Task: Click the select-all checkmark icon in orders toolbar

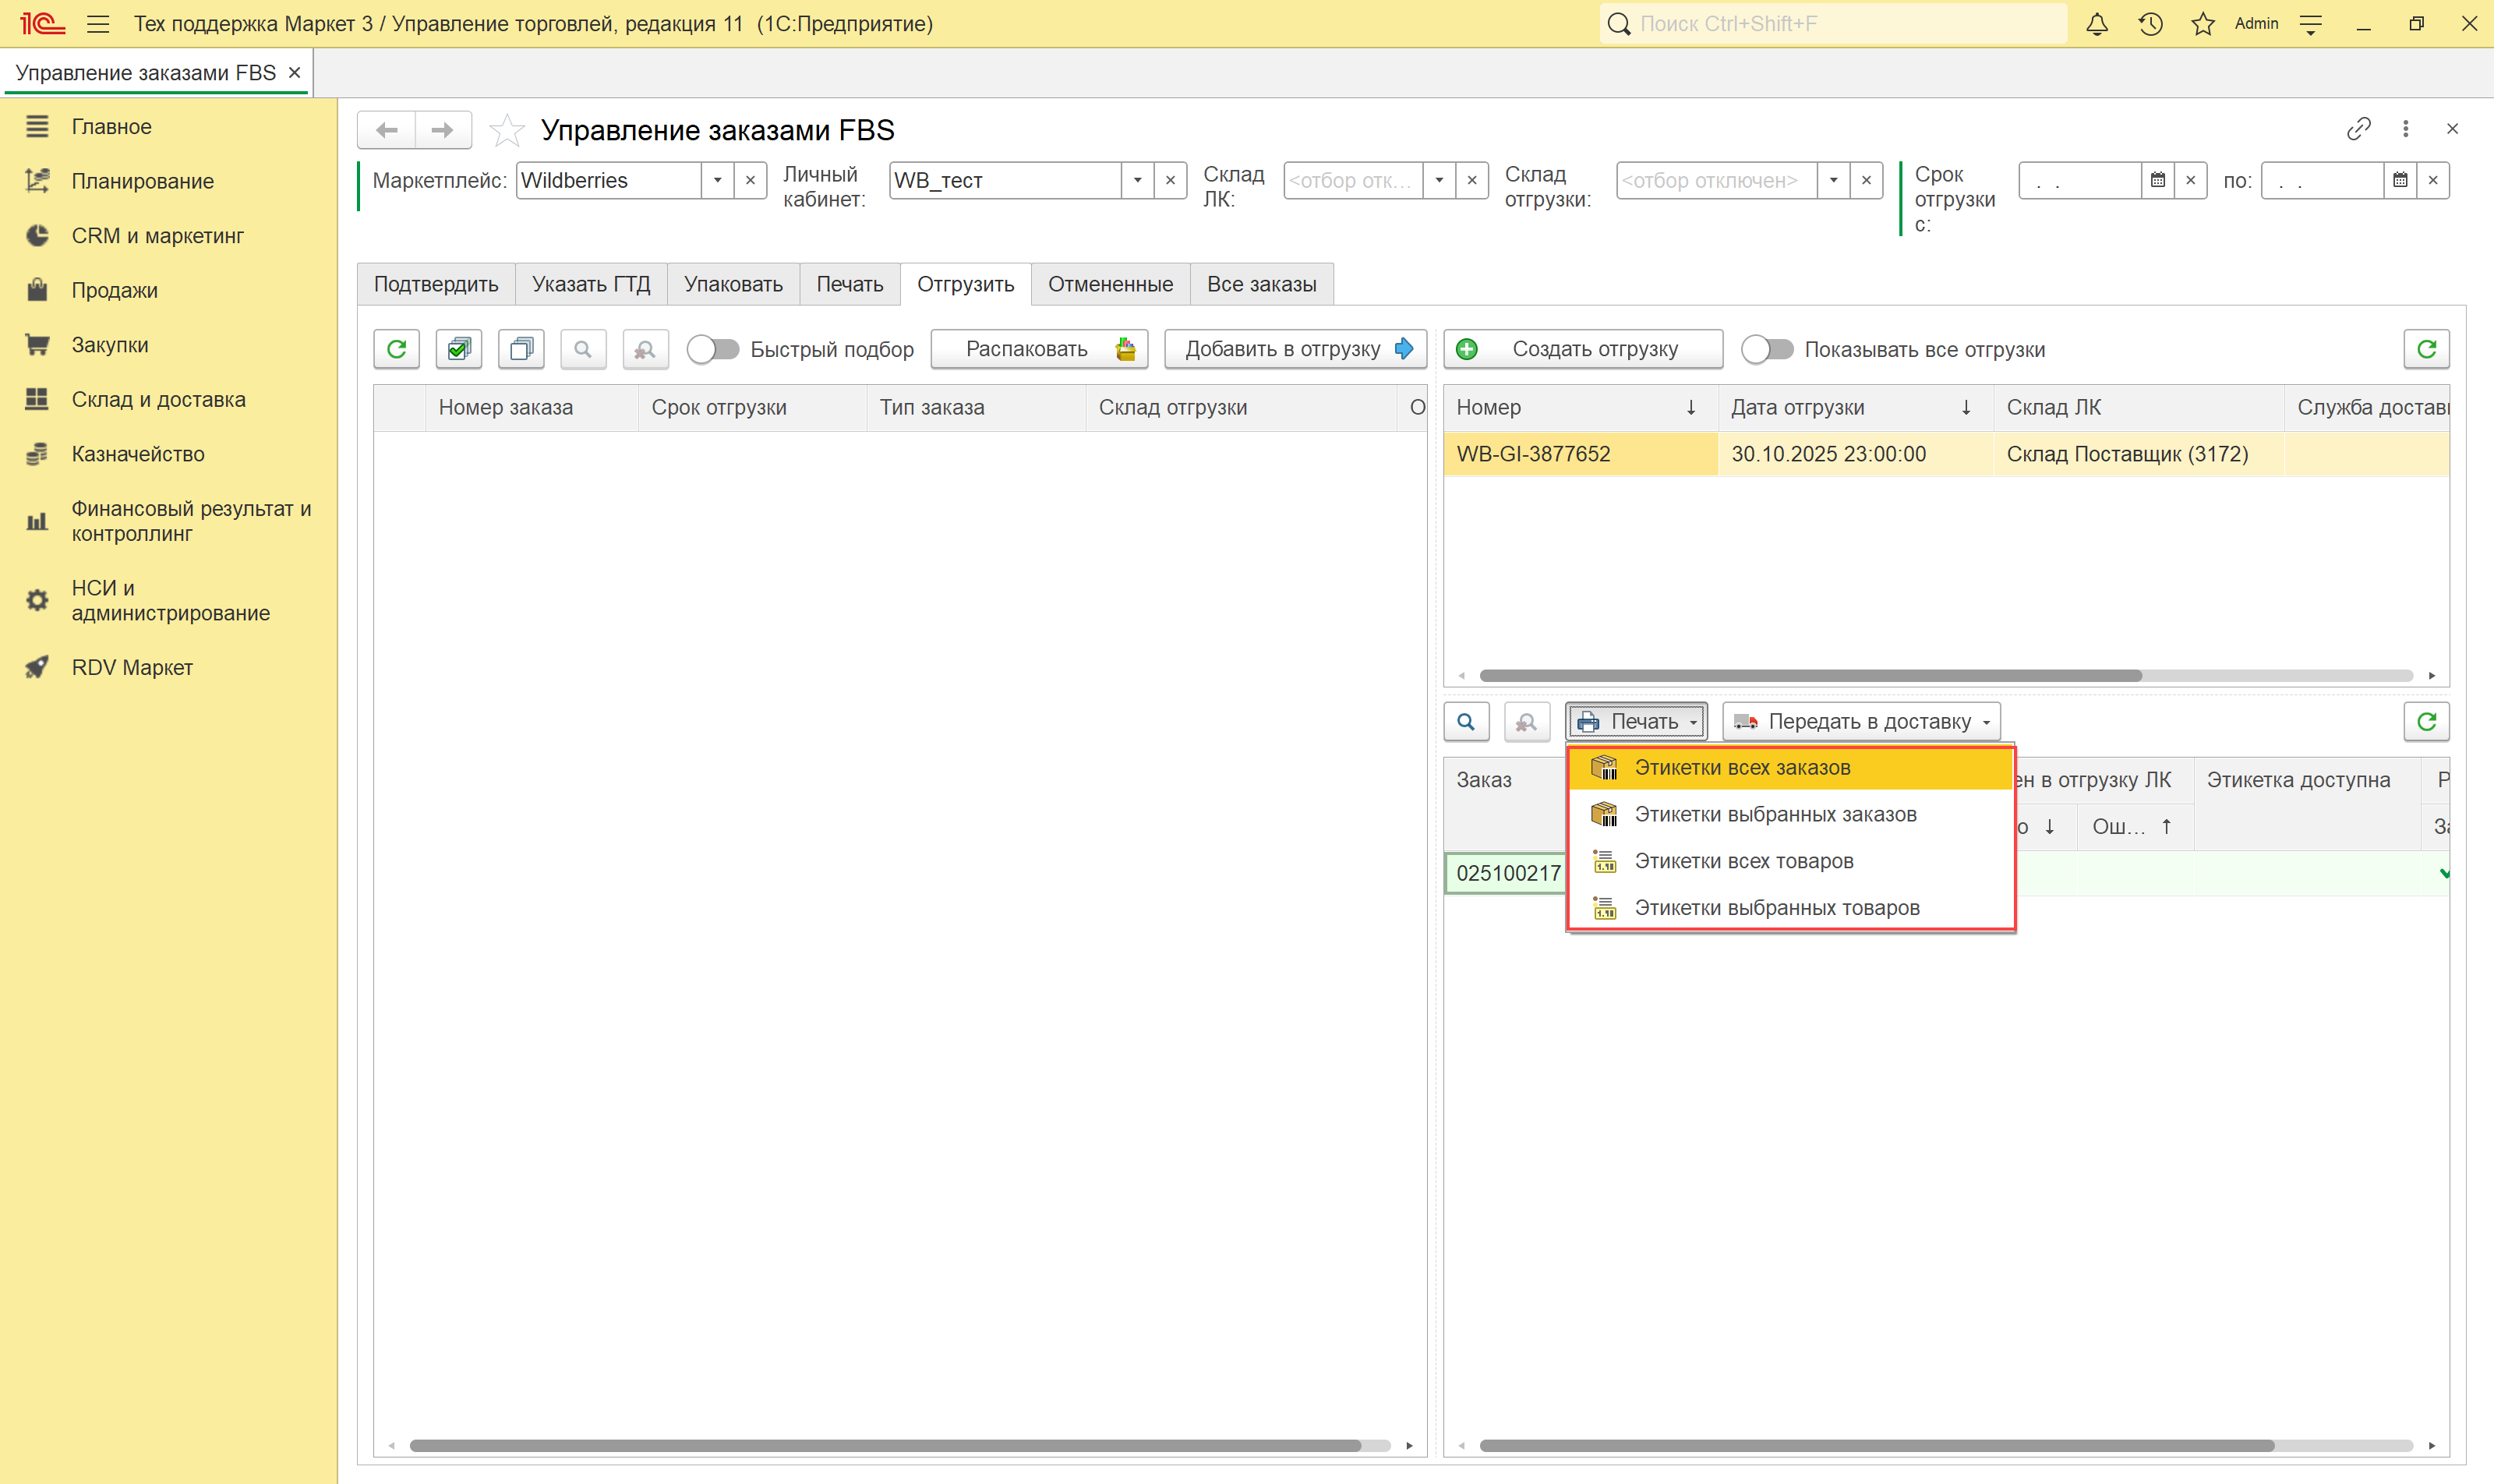Action: click(x=459, y=349)
